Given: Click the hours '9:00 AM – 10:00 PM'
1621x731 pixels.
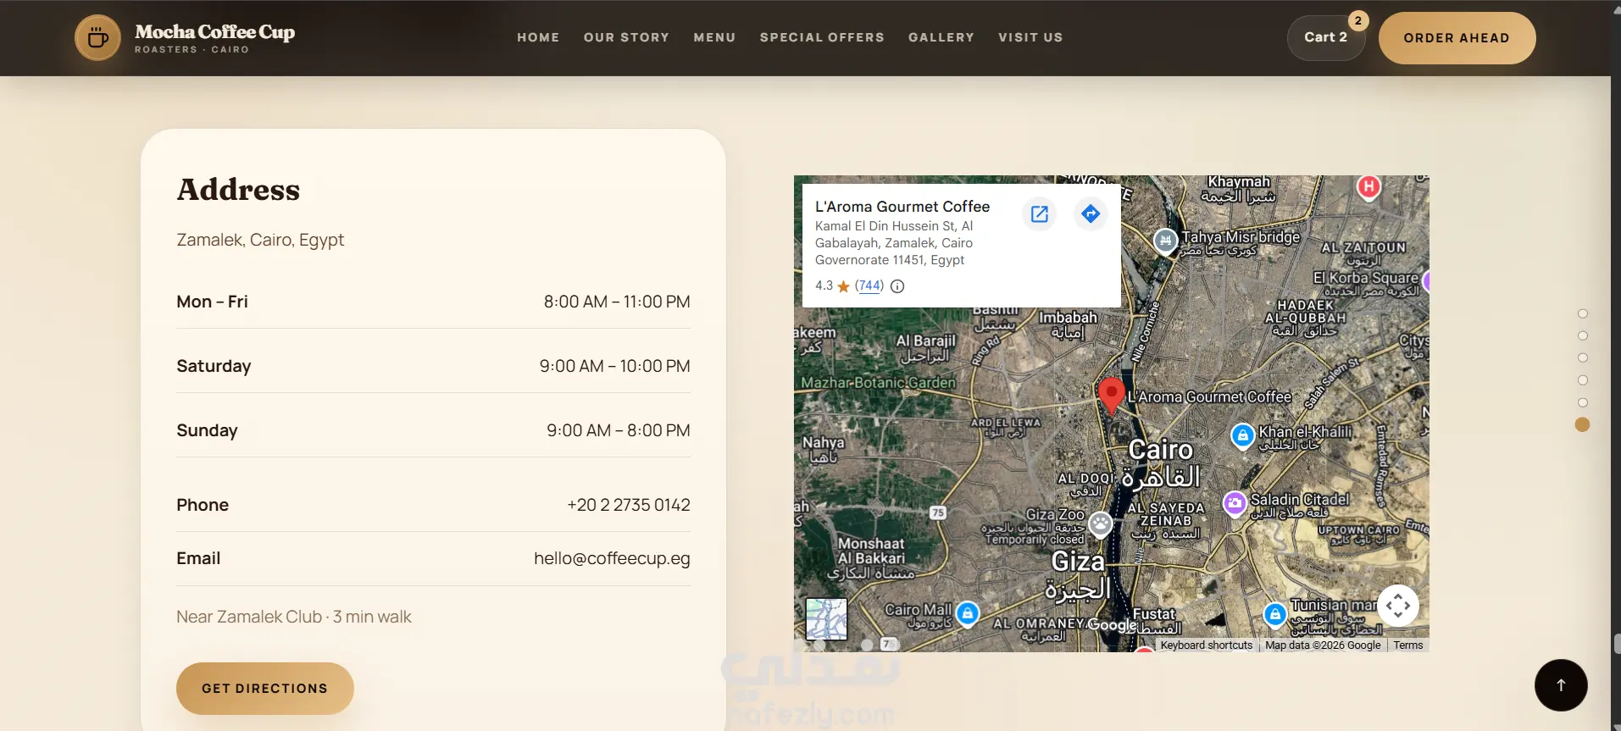Looking at the screenshot, I should [615, 366].
